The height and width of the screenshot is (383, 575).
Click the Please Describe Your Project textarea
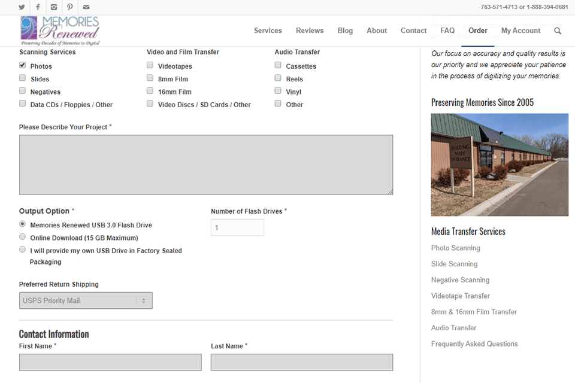[x=206, y=165]
